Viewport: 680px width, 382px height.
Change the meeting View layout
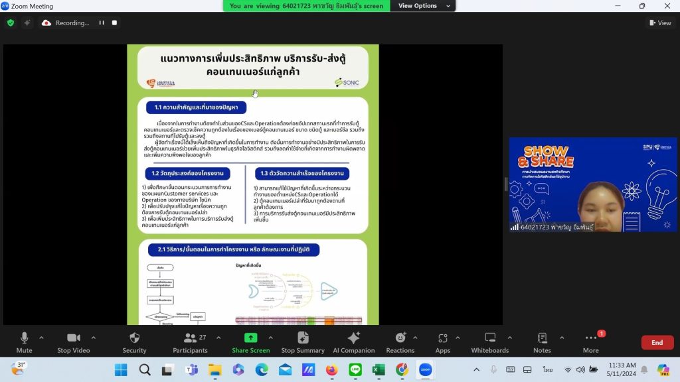[660, 23]
